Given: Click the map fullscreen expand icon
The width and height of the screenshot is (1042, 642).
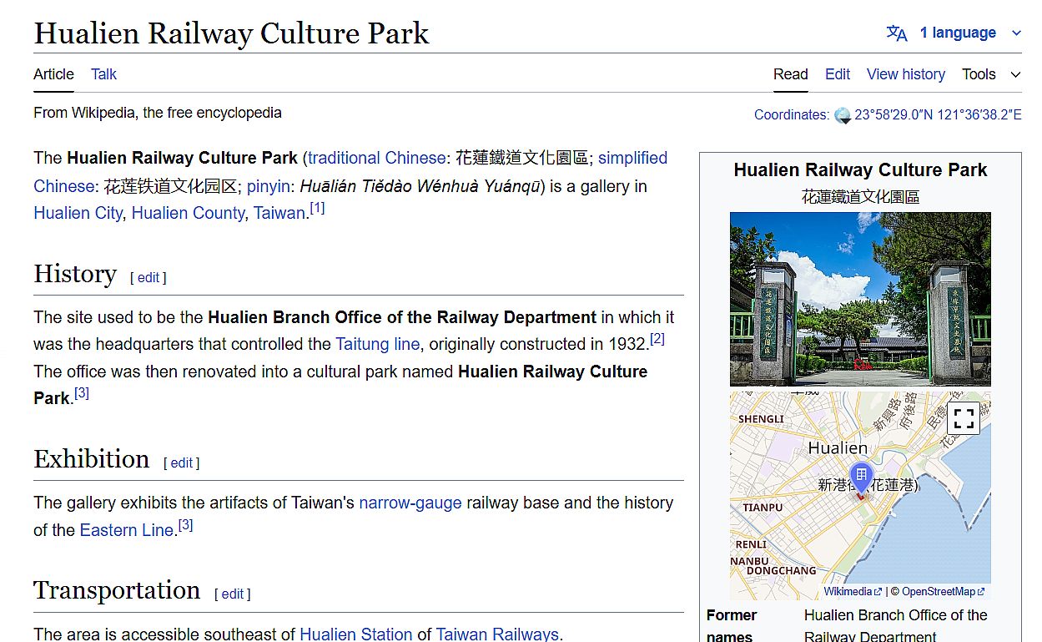Looking at the screenshot, I should click(x=964, y=418).
